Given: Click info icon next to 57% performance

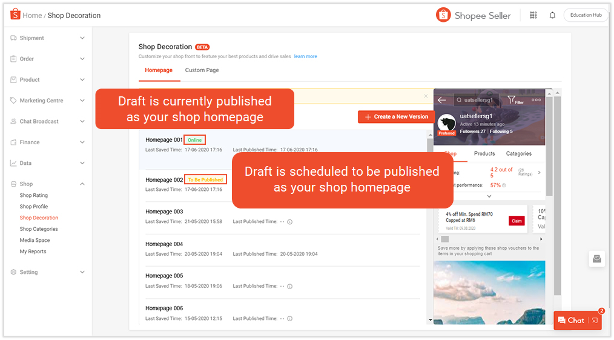Looking at the screenshot, I should pyautogui.click(x=504, y=185).
